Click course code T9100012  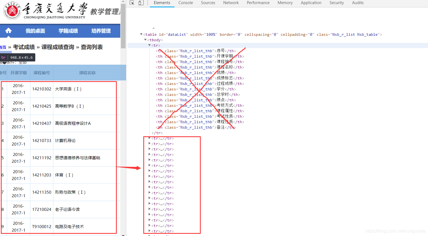pyautogui.click(x=42, y=227)
